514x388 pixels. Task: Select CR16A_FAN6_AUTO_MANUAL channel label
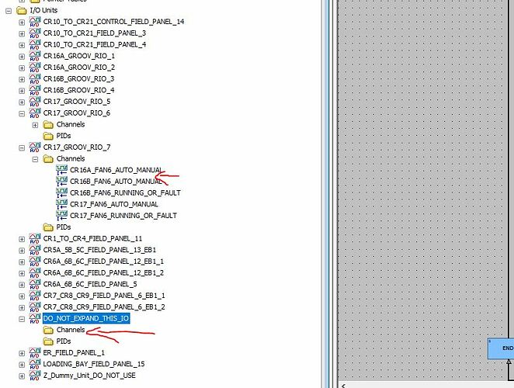coord(116,170)
